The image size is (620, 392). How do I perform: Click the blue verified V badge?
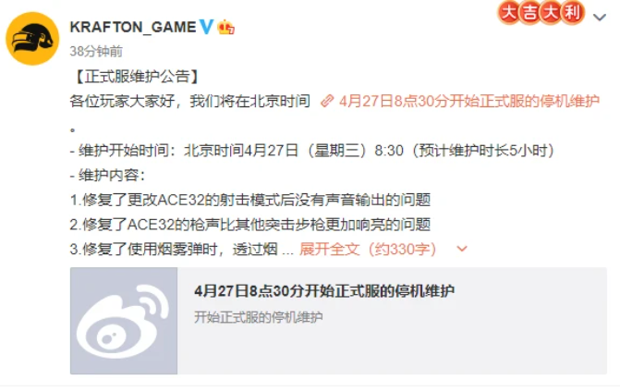click(206, 27)
